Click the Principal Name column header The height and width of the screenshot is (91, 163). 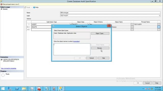pos(145,22)
